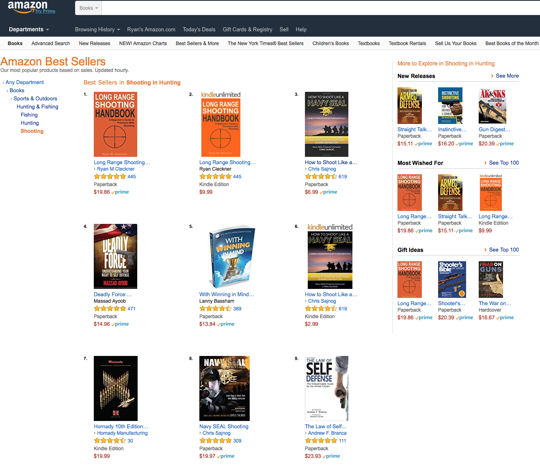Select the New Releases books tab
540x475 pixels.
95,43
